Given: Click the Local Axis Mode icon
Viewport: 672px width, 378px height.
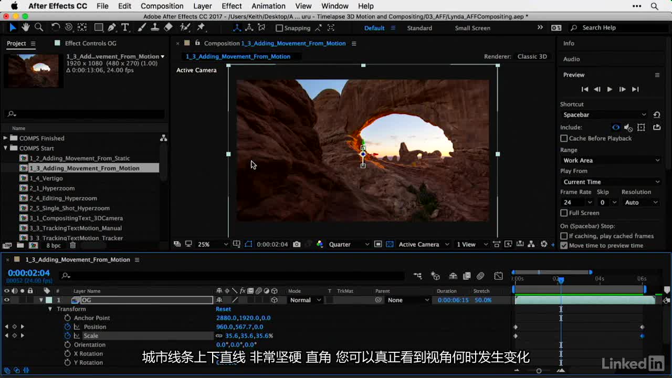Looking at the screenshot, I should pyautogui.click(x=237, y=28).
